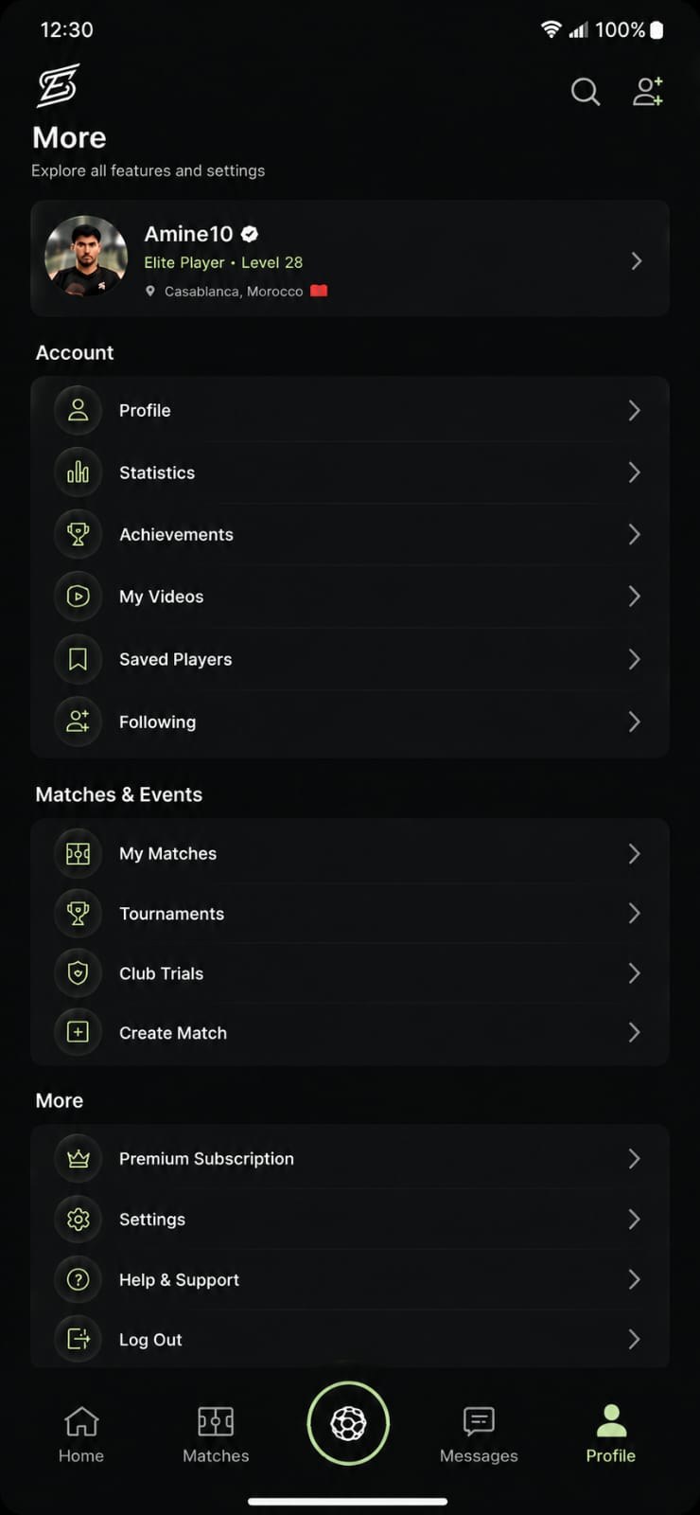
Task: Expand the Tournaments row chevron
Action: [x=635, y=914]
